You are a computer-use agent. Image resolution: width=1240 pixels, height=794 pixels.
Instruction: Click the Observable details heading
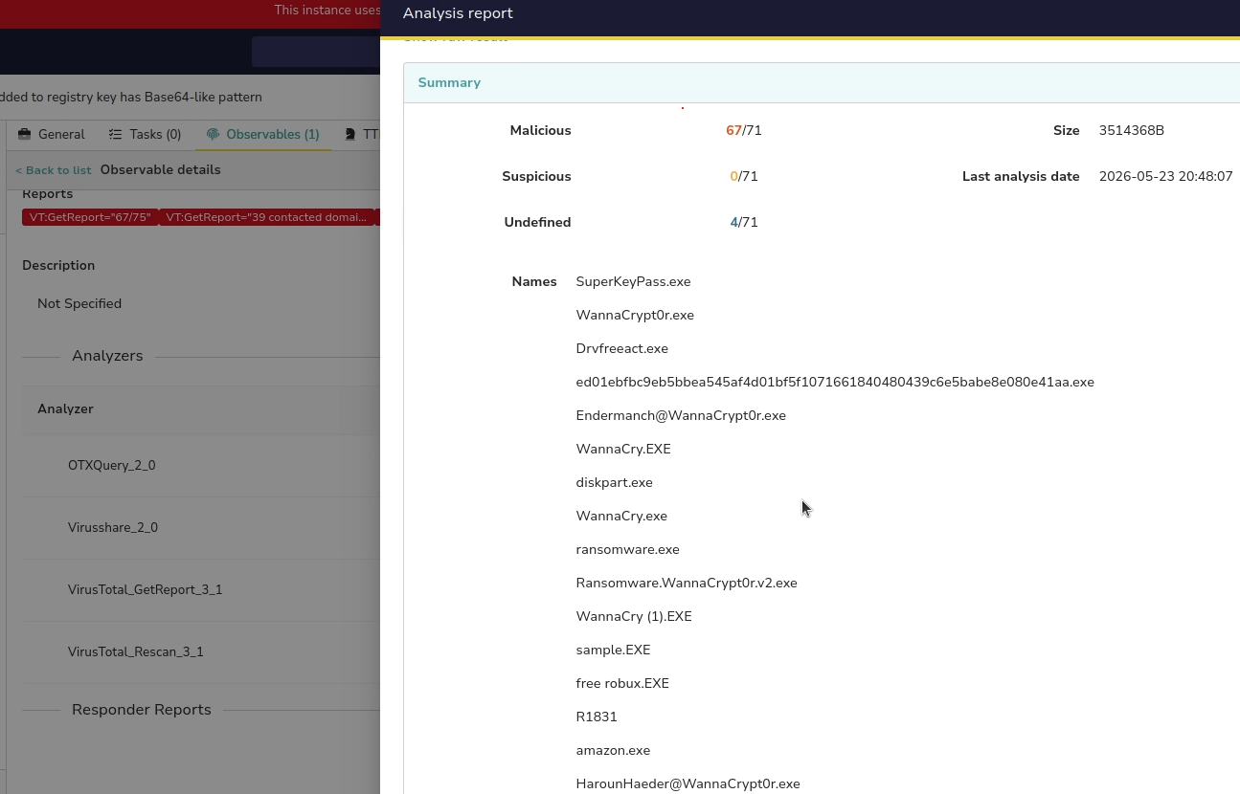pyautogui.click(x=160, y=169)
